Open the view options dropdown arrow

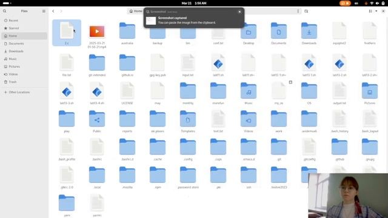tap(376, 11)
